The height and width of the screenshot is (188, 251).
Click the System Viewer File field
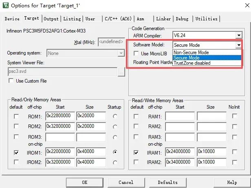pos(62,72)
